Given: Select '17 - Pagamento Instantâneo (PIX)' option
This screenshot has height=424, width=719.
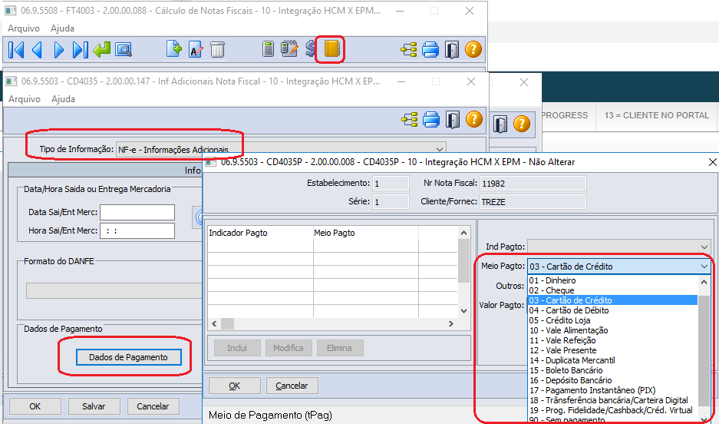Looking at the screenshot, I should 592,390.
